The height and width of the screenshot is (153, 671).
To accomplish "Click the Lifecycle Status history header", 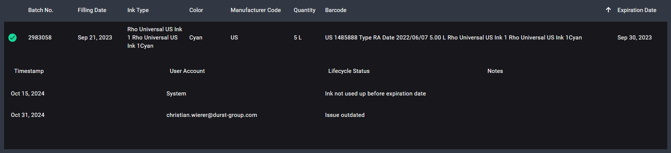I will 349,71.
